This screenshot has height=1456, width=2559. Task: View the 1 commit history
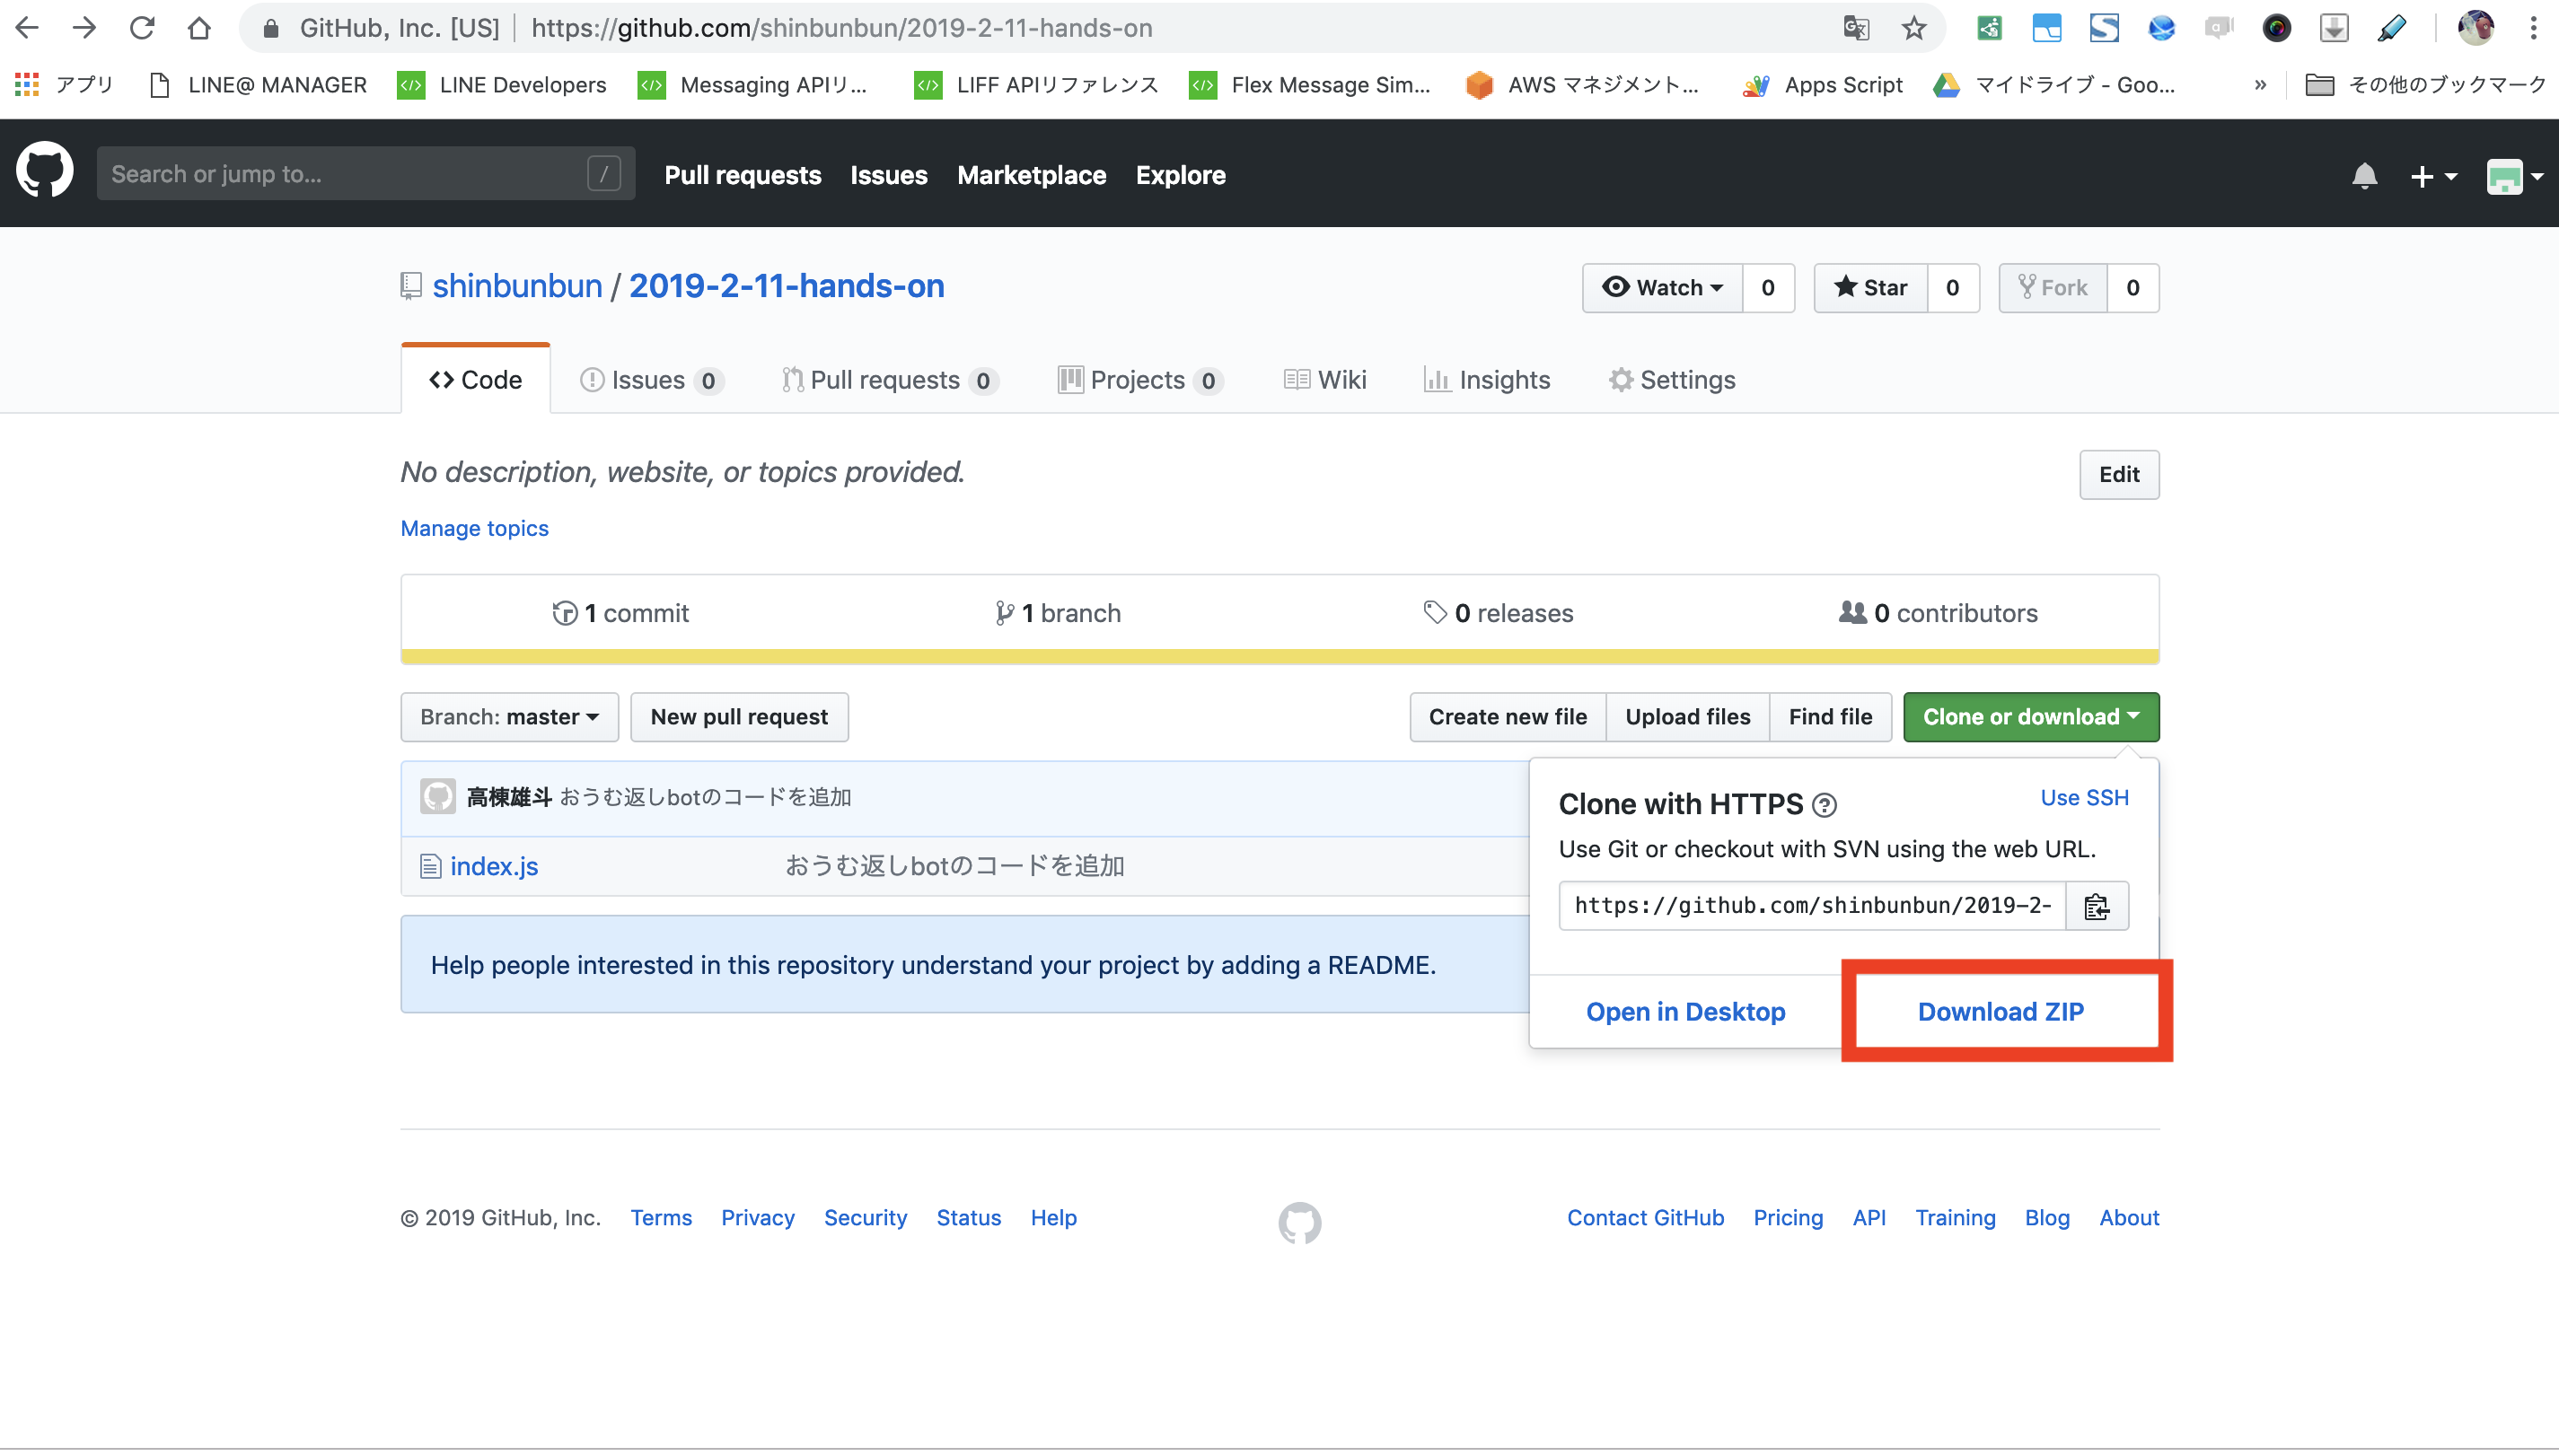pos(621,613)
